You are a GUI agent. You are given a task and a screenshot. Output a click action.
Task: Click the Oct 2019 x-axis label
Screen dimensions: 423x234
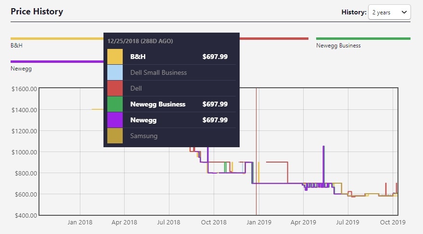393,222
